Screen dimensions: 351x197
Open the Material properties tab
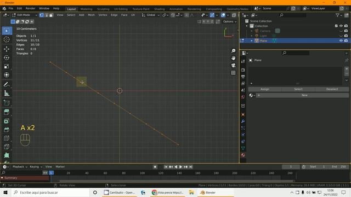click(x=243, y=155)
